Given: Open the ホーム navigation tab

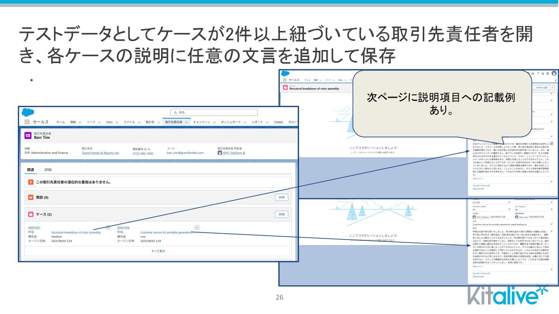Looking at the screenshot, I should pos(61,122).
